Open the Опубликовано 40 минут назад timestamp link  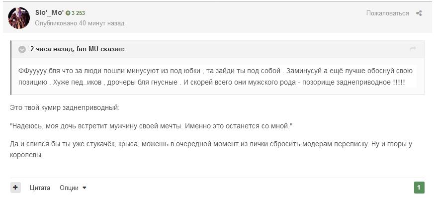pyautogui.click(x=80, y=23)
